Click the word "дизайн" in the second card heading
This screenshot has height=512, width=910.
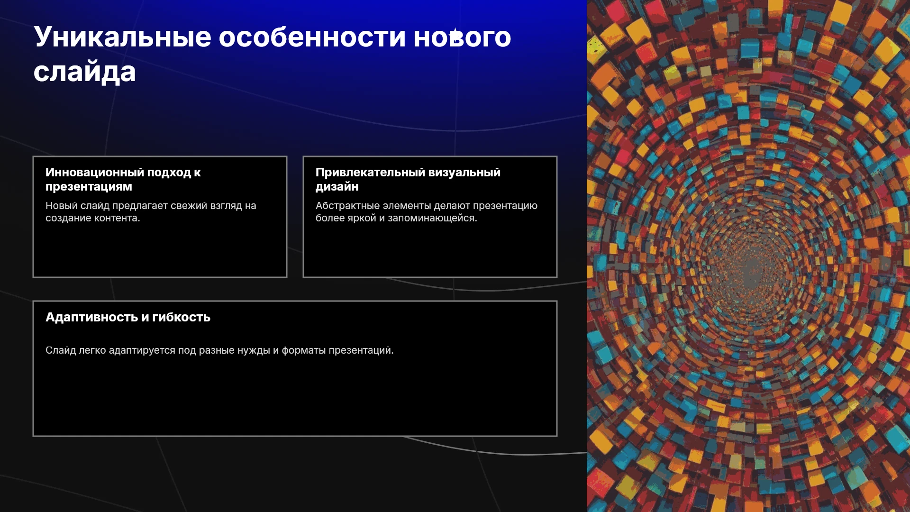click(x=337, y=187)
